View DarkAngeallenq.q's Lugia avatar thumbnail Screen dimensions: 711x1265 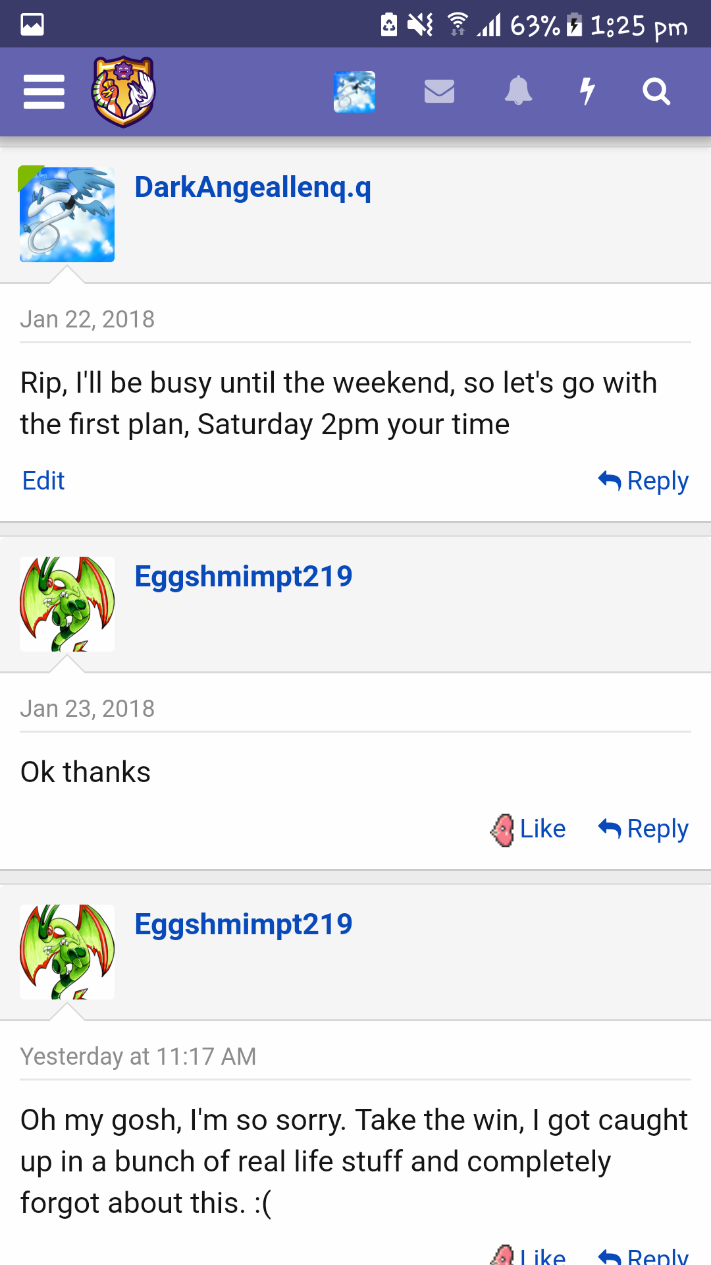(67, 214)
